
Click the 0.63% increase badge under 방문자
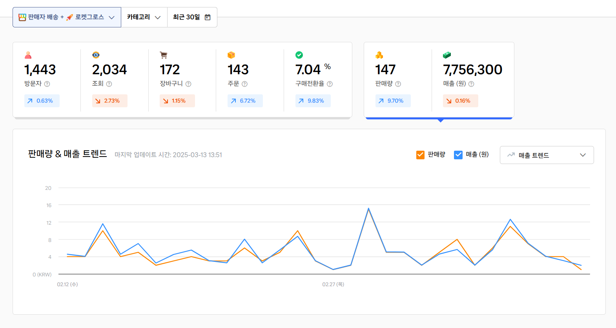point(42,101)
